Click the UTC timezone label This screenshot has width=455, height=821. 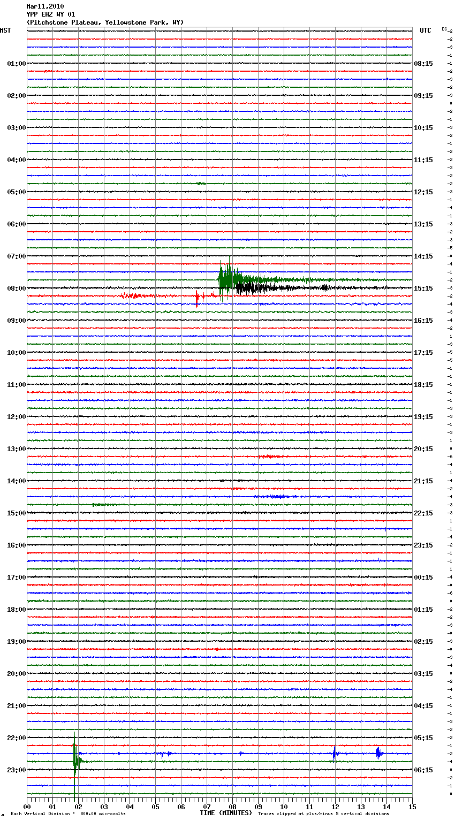tap(426, 31)
